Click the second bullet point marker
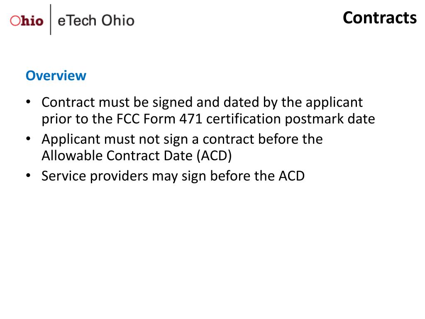 (x=28, y=139)
